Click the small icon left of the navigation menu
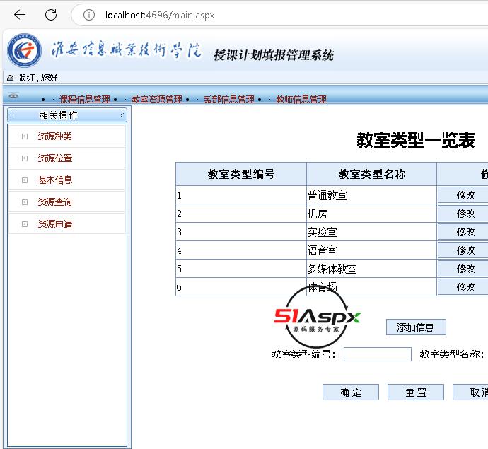This screenshot has height=449, width=488. point(13,95)
